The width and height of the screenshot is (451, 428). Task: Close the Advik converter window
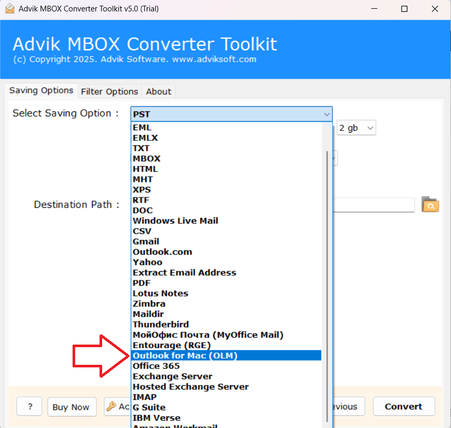[x=435, y=9]
